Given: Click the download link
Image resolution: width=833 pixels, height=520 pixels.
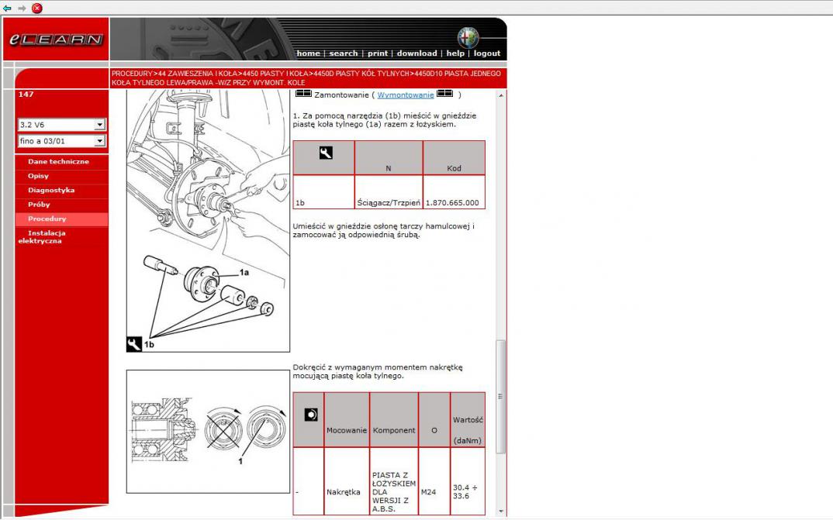Looking at the screenshot, I should click(x=417, y=53).
